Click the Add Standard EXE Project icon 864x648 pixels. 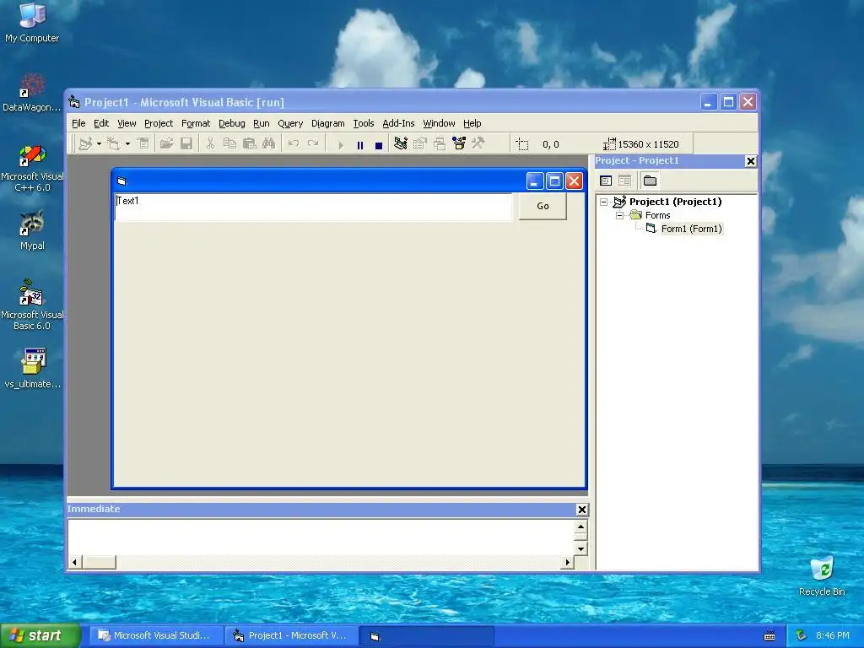(x=85, y=144)
